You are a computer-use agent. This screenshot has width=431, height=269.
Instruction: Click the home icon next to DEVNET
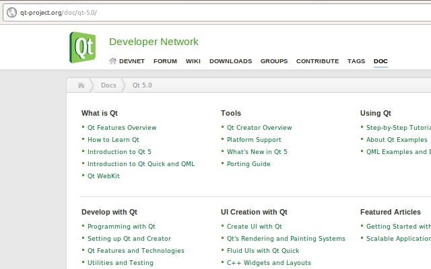point(112,61)
